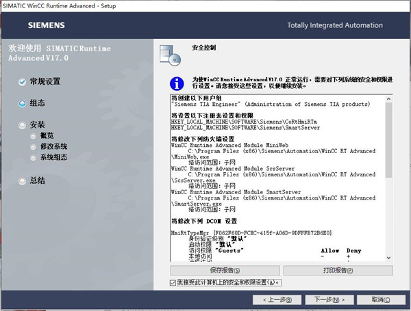This screenshot has width=411, height=311.
Task: Click the SIEMENS logo in header
Action: 47,25
